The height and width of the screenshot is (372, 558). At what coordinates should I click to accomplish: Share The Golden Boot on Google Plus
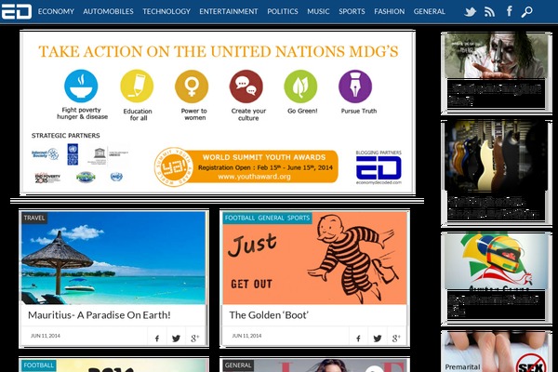pyautogui.click(x=396, y=339)
